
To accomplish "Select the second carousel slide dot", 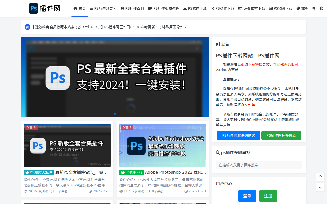I will coord(119,114).
